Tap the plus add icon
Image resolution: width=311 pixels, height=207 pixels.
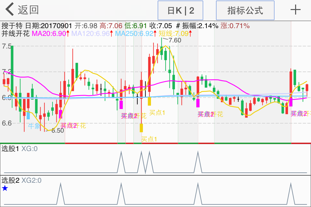click(295, 10)
